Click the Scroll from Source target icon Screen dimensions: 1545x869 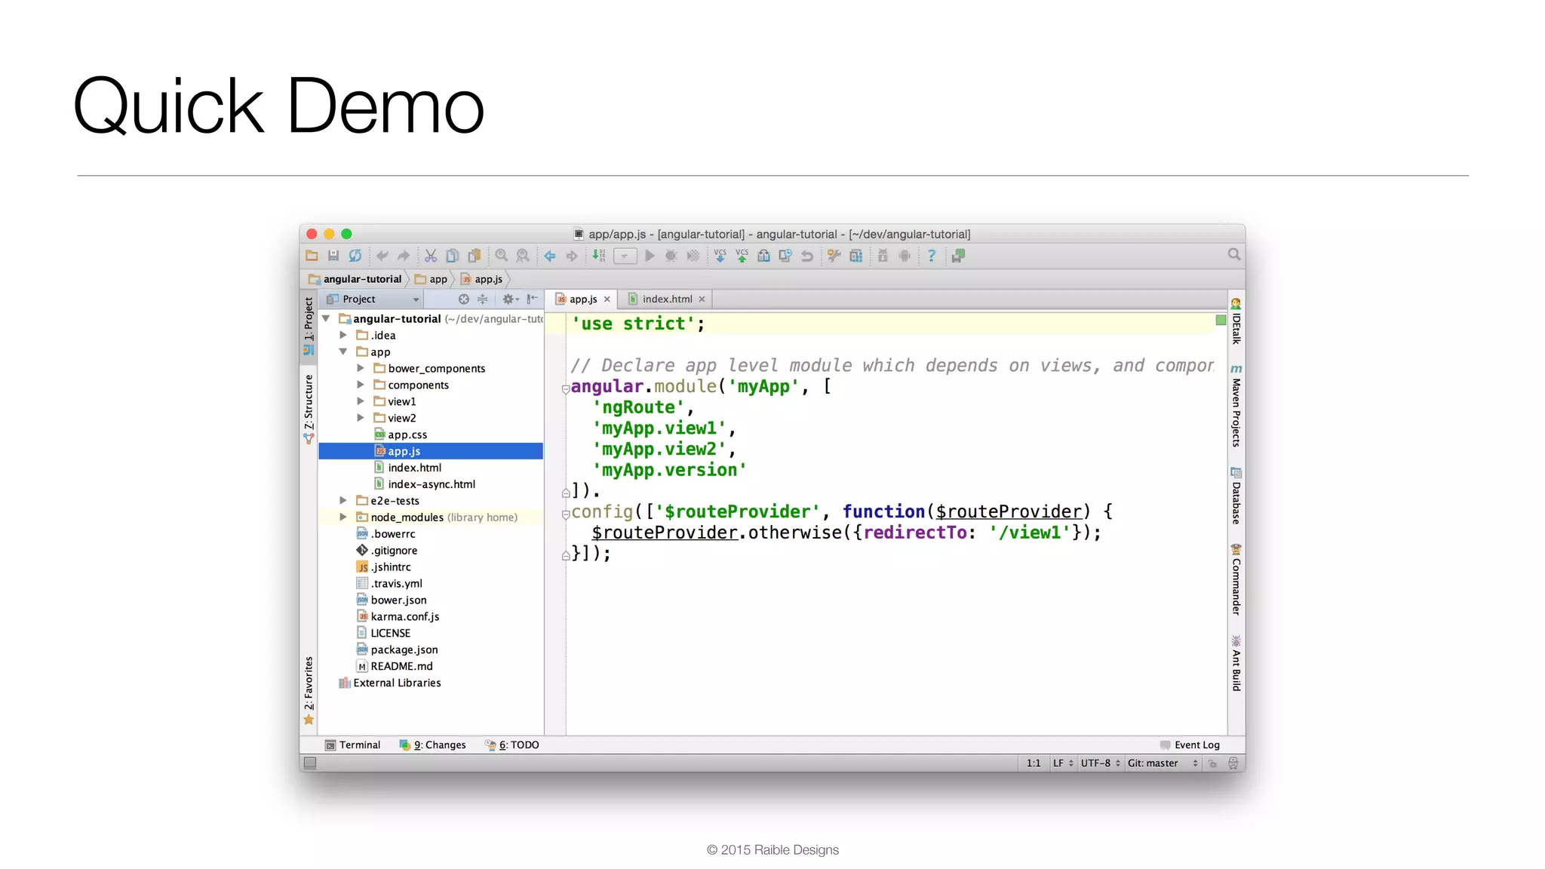463,299
